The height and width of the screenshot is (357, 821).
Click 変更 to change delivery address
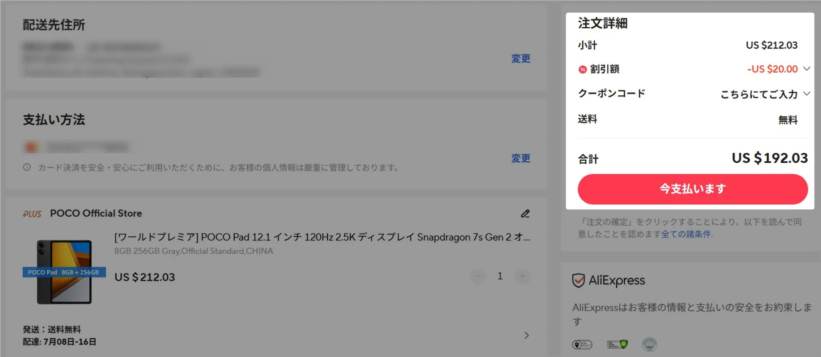[521, 59]
